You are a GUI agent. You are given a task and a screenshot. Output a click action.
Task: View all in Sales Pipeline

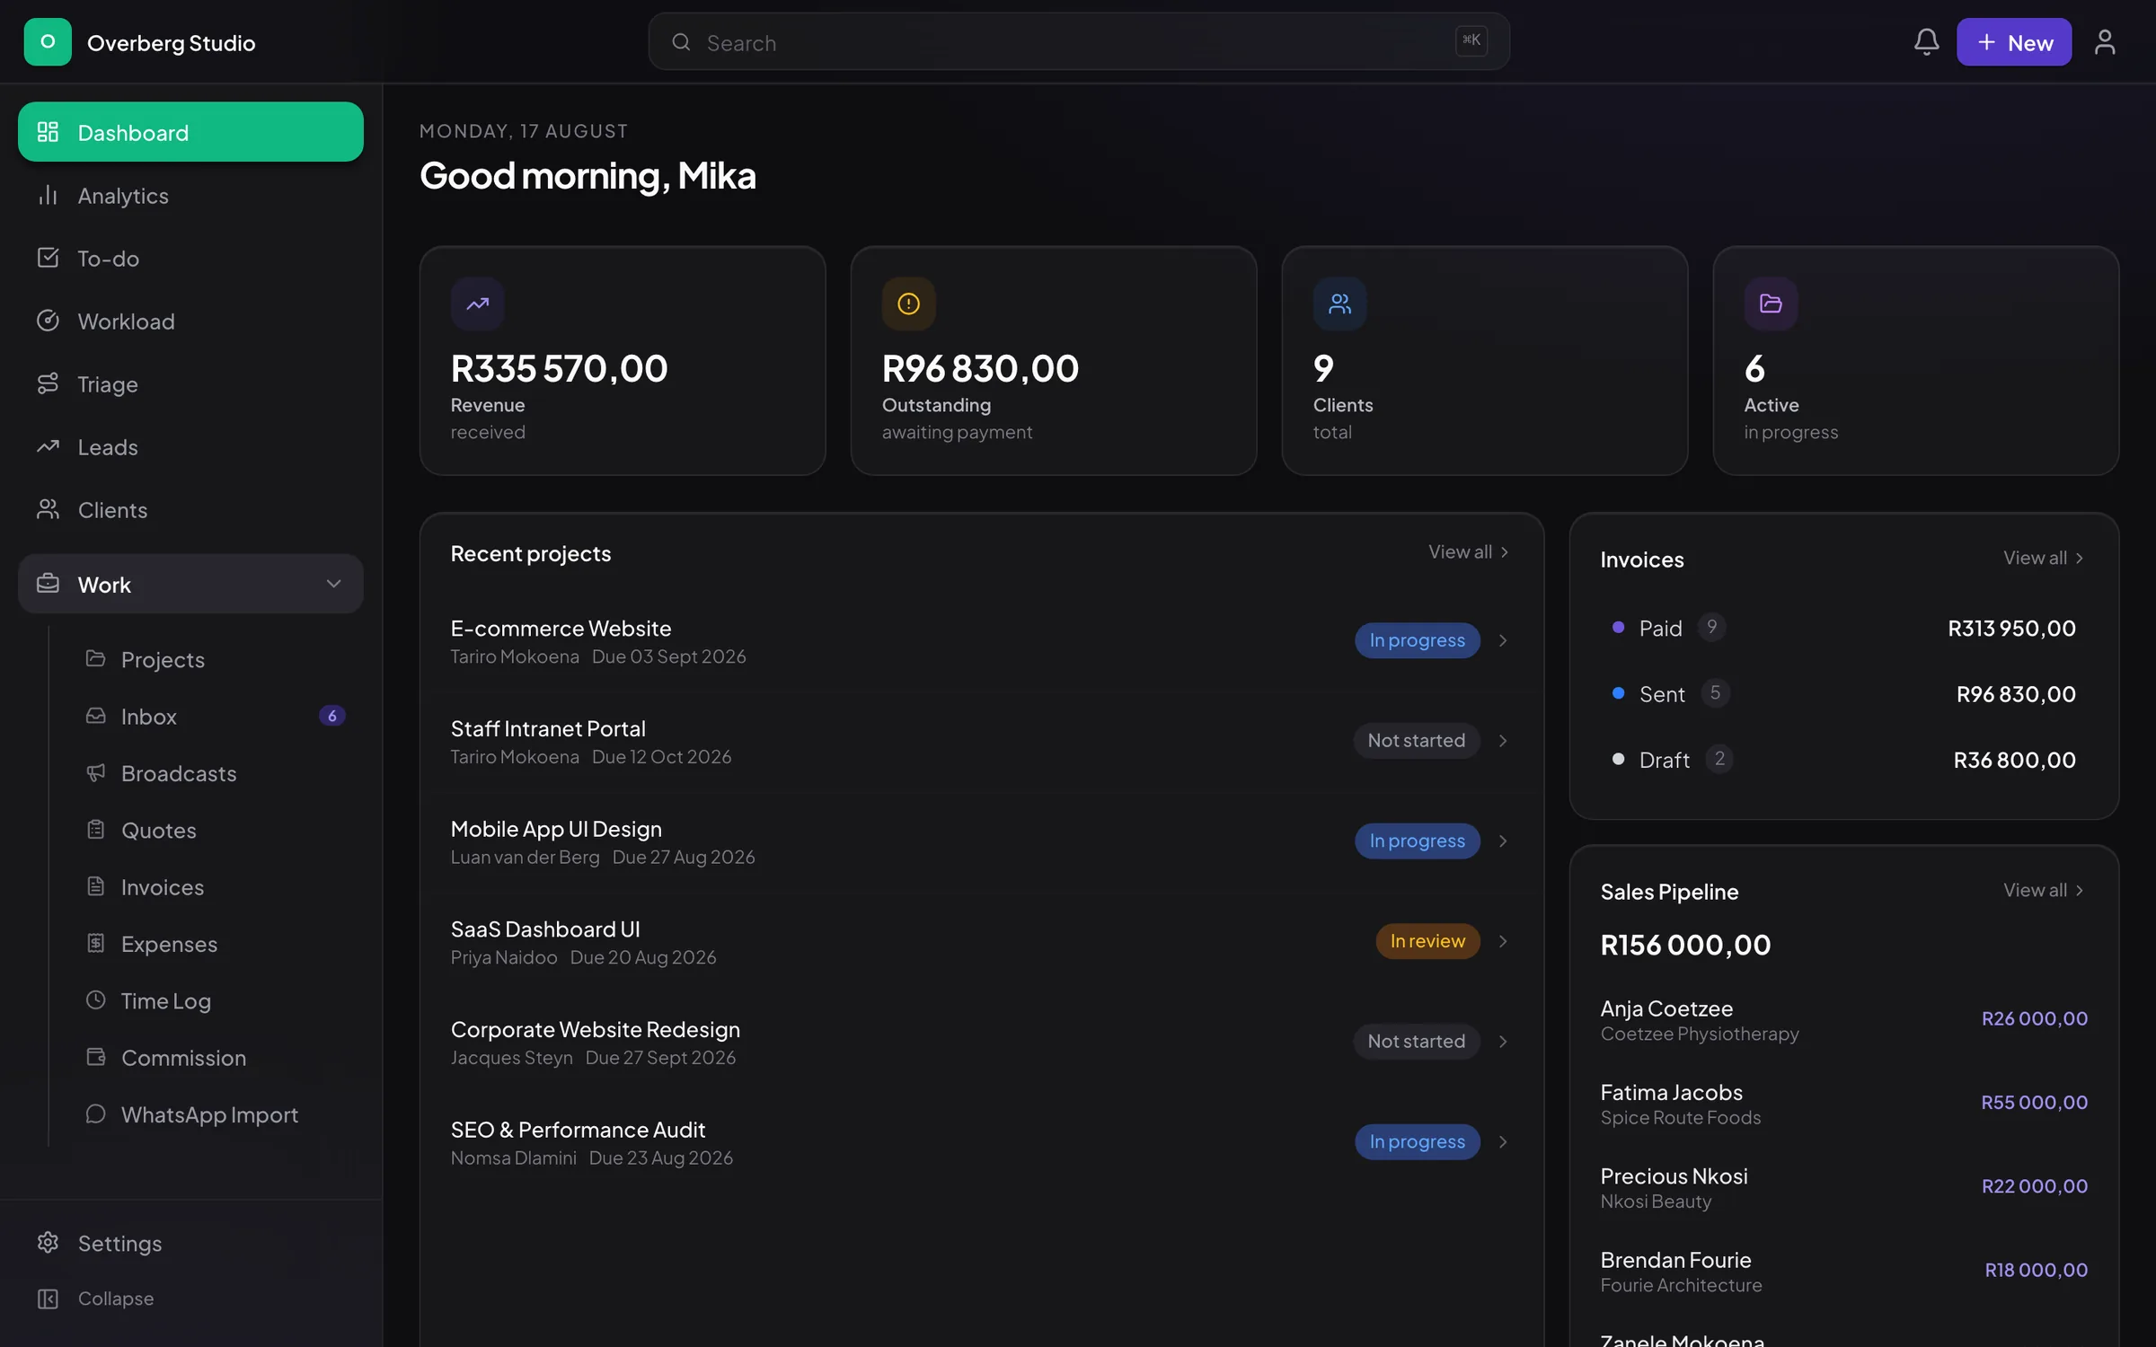click(x=2044, y=890)
